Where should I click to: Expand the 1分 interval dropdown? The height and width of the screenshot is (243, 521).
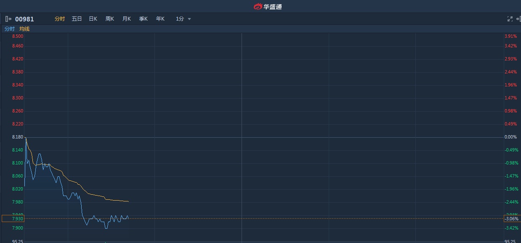183,19
